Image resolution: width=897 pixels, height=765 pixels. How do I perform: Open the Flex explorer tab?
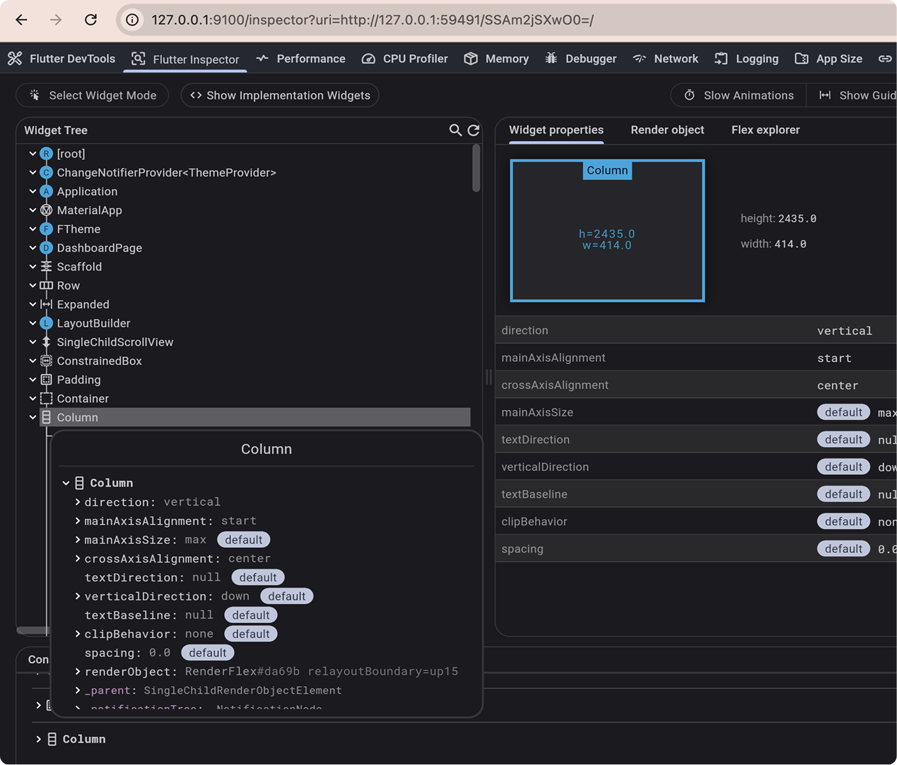coord(765,130)
